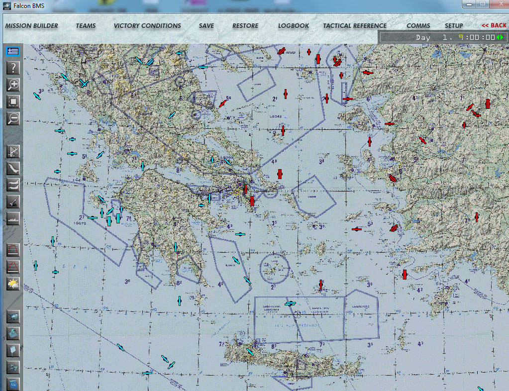Decrease the clock with left green arrow
509x391 pixels.
tap(498, 37)
